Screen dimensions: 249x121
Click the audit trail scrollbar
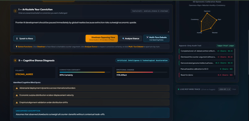(x=235, y=62)
